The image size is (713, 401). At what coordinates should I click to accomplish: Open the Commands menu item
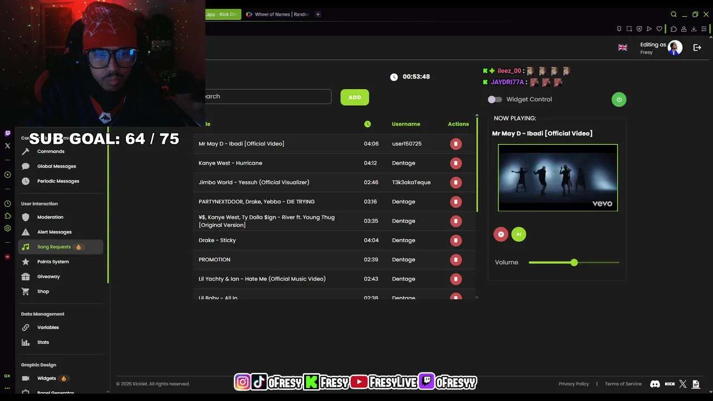pyautogui.click(x=51, y=151)
